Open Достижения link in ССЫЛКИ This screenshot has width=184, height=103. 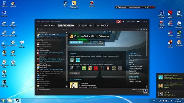(x=133, y=58)
